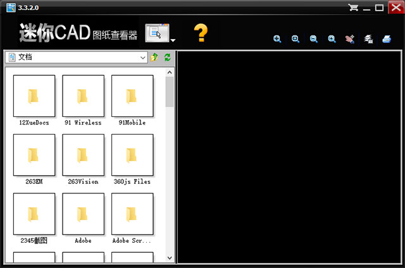This screenshot has height=268, width=405.
Task: Click the 2345截图 folder name label
Action: pos(34,241)
